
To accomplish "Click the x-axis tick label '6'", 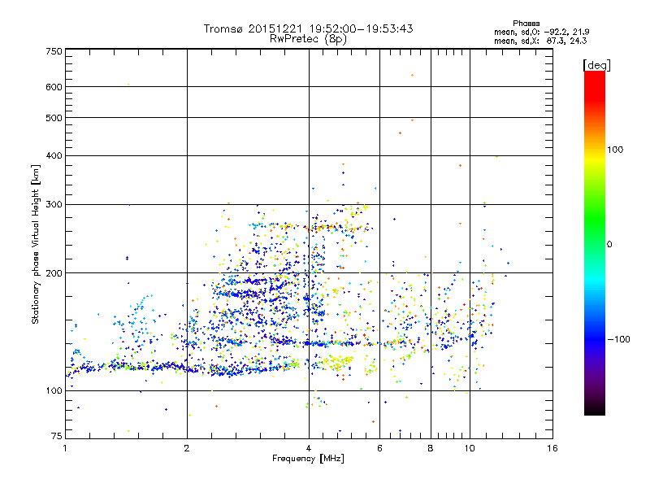I will tap(379, 448).
